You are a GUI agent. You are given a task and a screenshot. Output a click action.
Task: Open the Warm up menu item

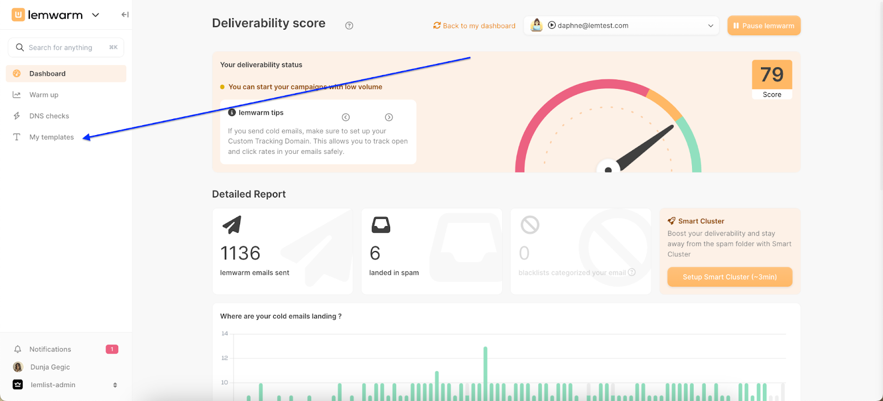pos(44,95)
